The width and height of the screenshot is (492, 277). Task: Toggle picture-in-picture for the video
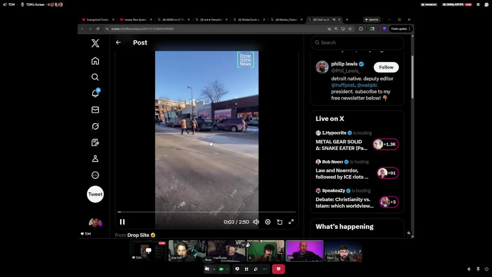pos(280,222)
